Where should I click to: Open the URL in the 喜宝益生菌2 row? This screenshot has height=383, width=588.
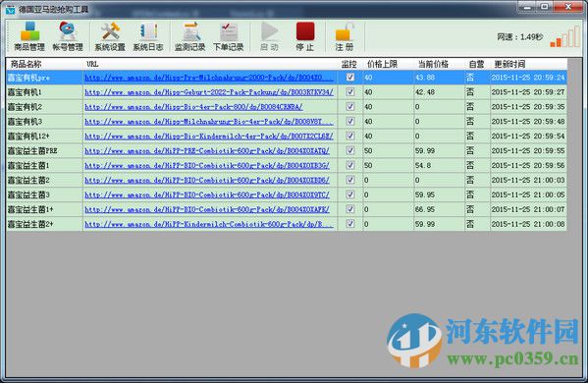[x=207, y=180]
